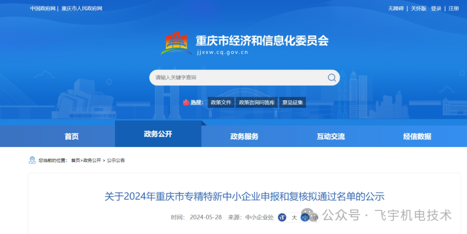
Task: Select the medium font size 中 option
Action: pyautogui.click(x=305, y=218)
